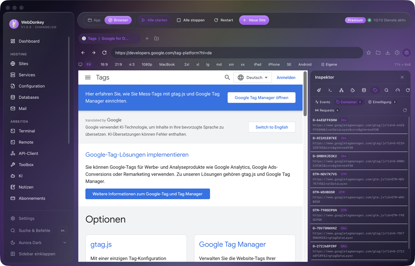Open the search icon in Inspektor toolbar
The height and width of the screenshot is (266, 415).
click(387, 90)
